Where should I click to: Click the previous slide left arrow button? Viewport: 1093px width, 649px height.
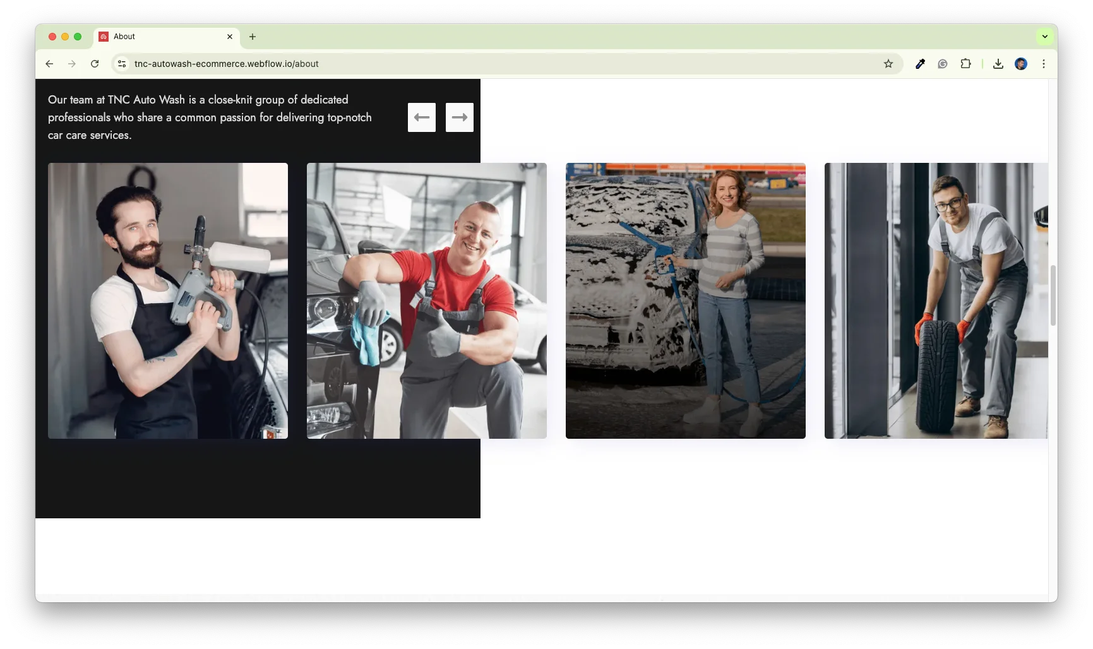pyautogui.click(x=421, y=117)
